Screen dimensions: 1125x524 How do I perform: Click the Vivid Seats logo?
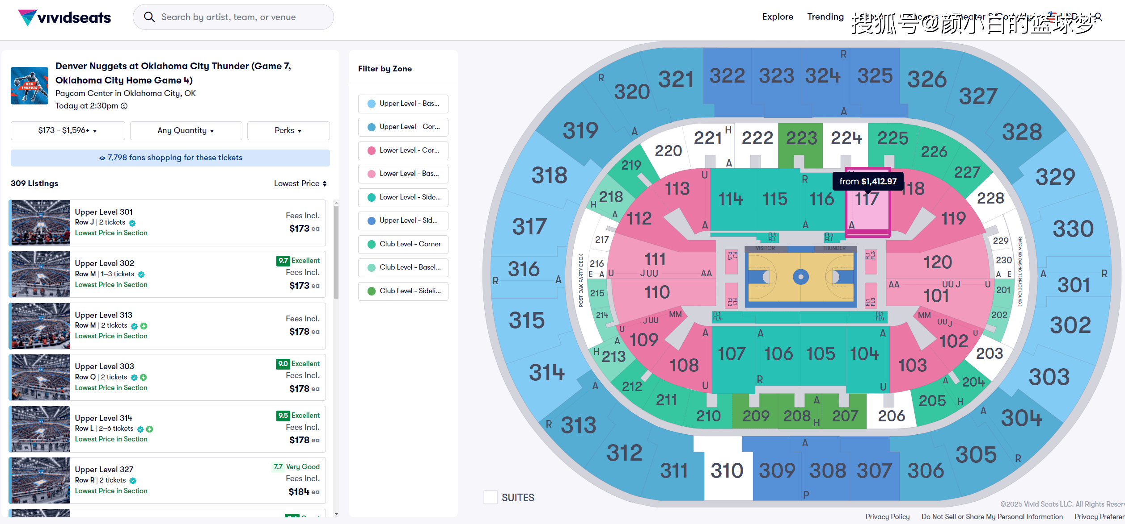(64, 17)
